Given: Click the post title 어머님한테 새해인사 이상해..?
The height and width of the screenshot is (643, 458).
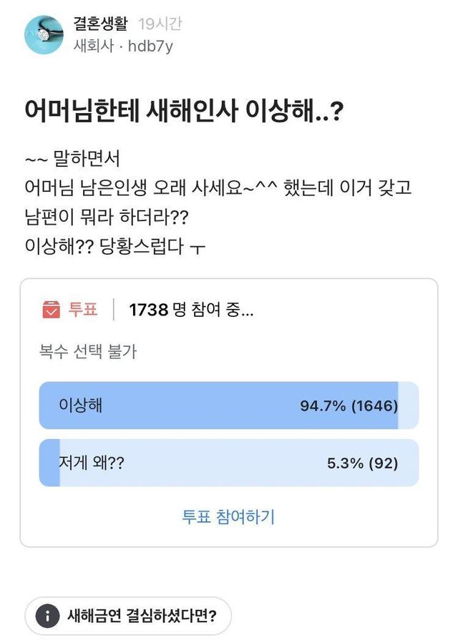Looking at the screenshot, I should pyautogui.click(x=183, y=111).
